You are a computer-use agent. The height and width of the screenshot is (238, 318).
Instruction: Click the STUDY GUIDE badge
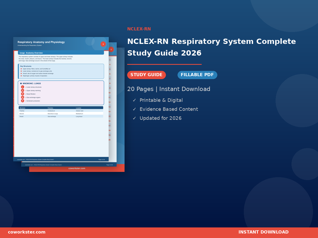pos(147,75)
